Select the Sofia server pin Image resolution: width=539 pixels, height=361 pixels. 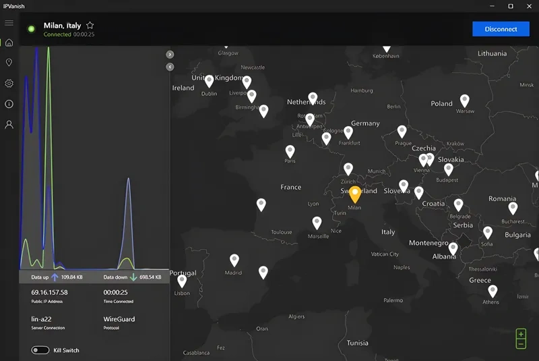tap(487, 233)
